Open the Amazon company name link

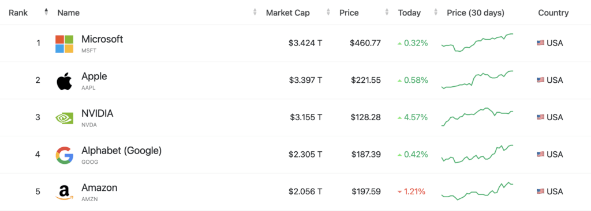pyautogui.click(x=99, y=187)
